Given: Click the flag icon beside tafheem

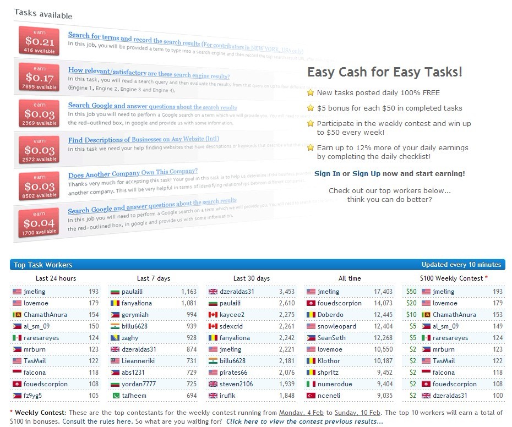Looking at the screenshot, I should [x=115, y=396].
